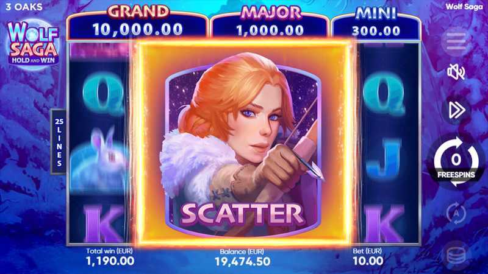Click the Balance (EUR) amount

[x=242, y=262]
